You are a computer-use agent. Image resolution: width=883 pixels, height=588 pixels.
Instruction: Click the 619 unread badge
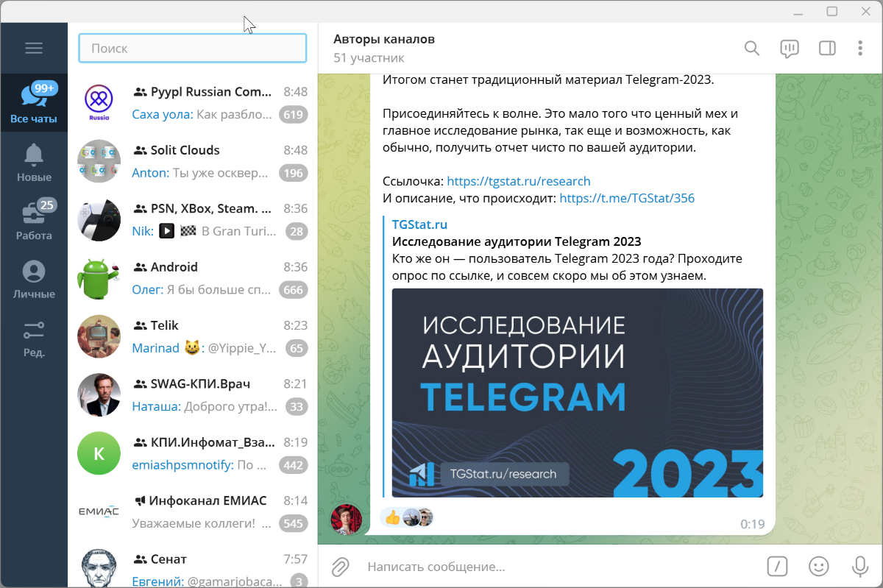(294, 114)
